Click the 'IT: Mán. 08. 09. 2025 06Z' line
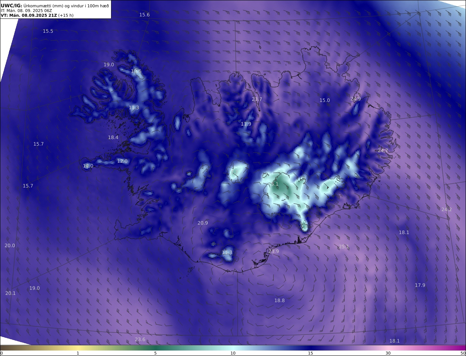Viewport: 466px width, 356px height. pyautogui.click(x=26, y=11)
